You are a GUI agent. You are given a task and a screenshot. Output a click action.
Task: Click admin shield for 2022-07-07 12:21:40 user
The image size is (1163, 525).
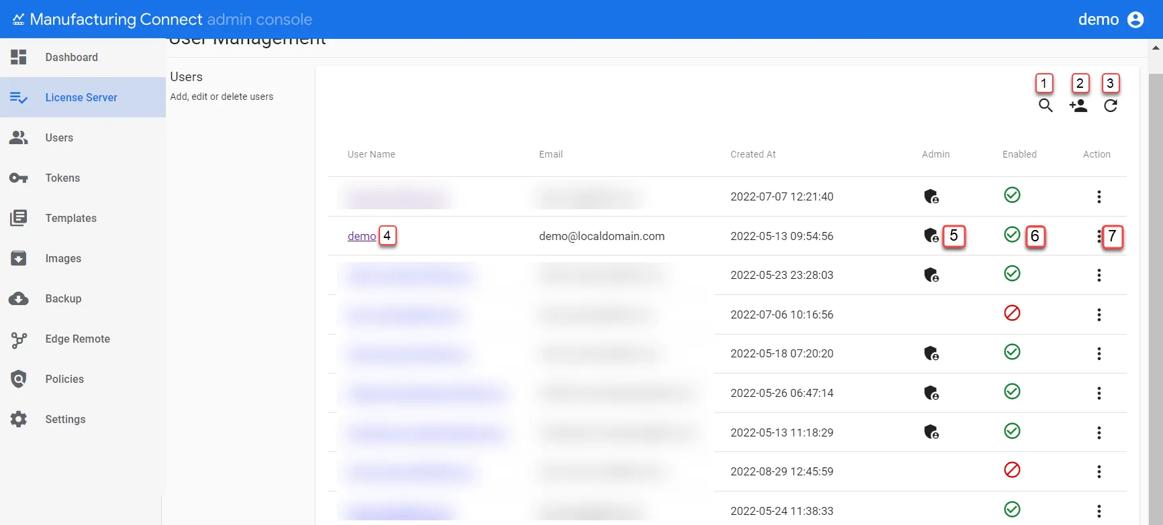tap(931, 196)
